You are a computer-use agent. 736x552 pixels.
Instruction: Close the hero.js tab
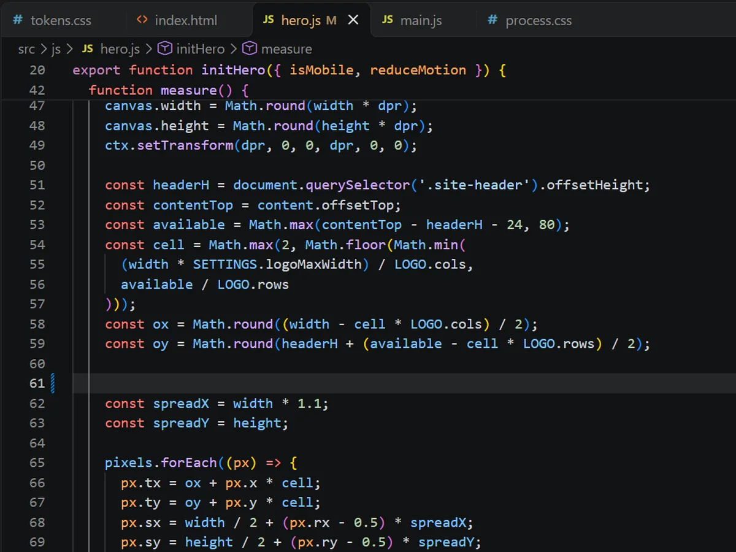[x=353, y=20]
